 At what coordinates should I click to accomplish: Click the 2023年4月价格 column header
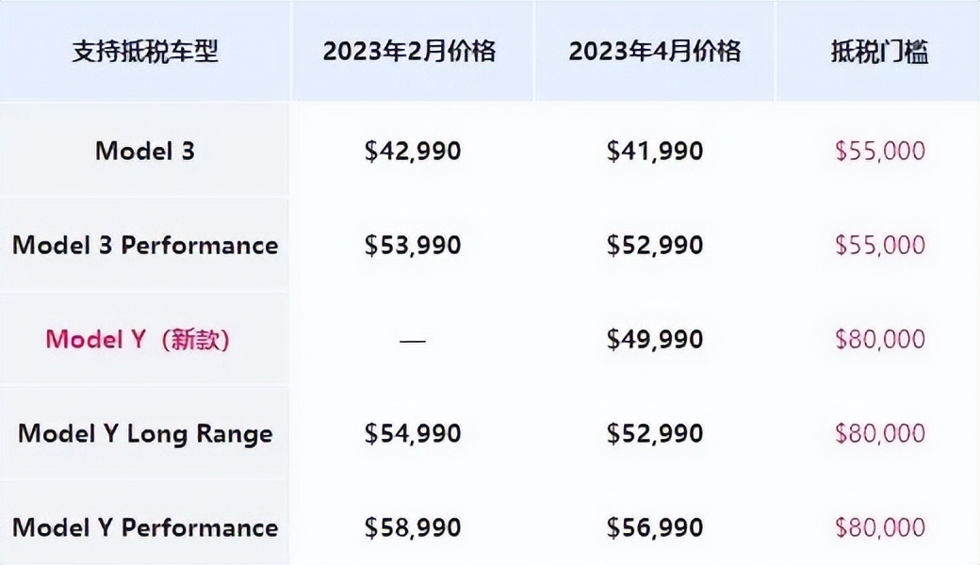[654, 52]
